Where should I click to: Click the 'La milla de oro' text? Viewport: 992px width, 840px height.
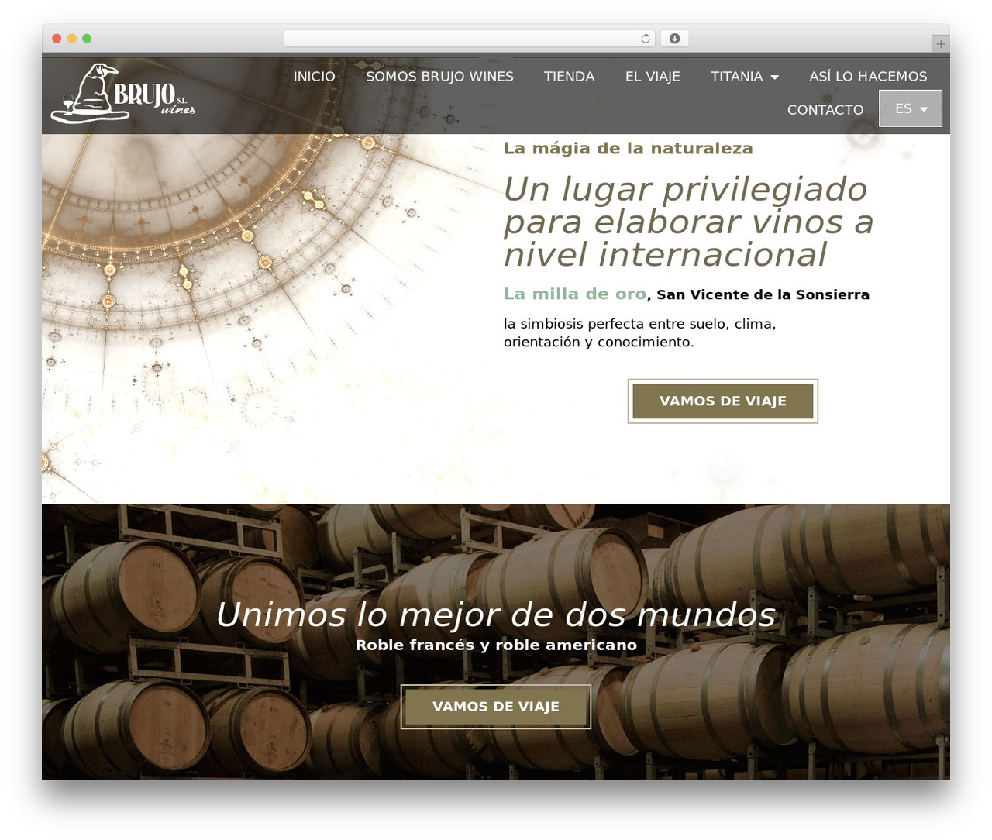click(x=575, y=294)
